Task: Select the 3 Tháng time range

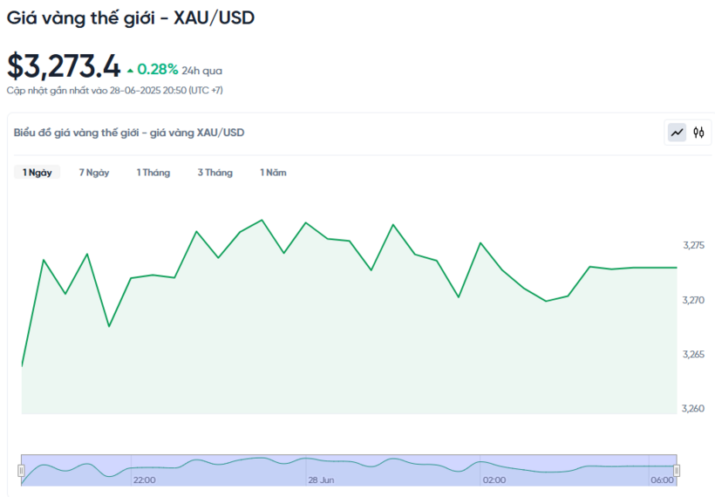Action: [x=215, y=173]
